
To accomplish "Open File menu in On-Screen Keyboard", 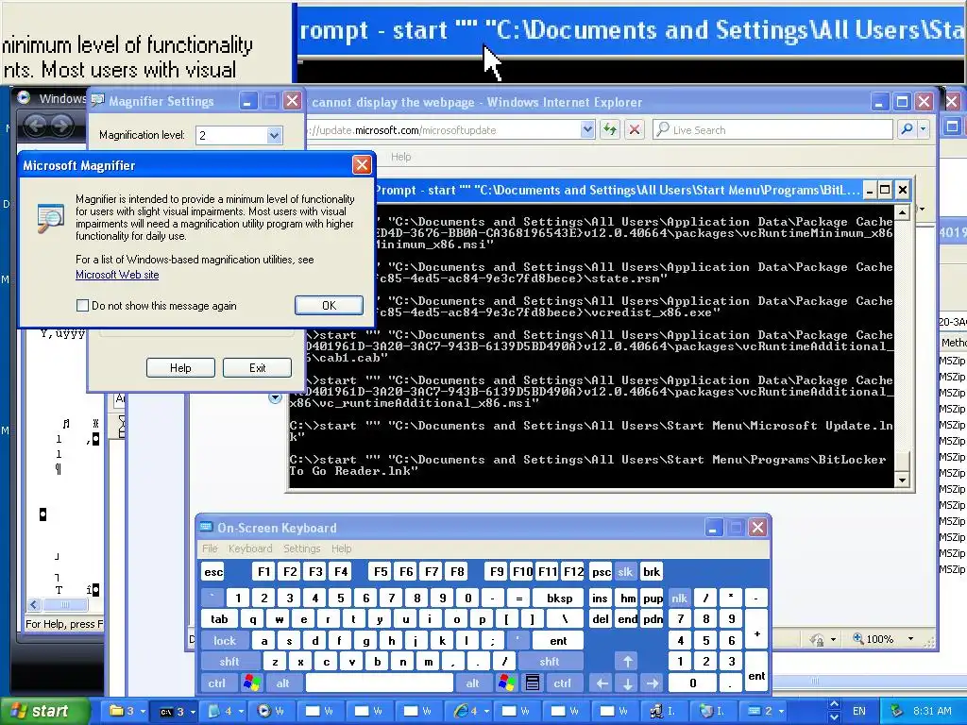I will [x=210, y=548].
